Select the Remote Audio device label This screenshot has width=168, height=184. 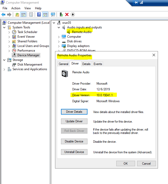tap(82, 32)
